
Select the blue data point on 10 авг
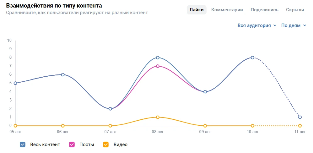252,57
